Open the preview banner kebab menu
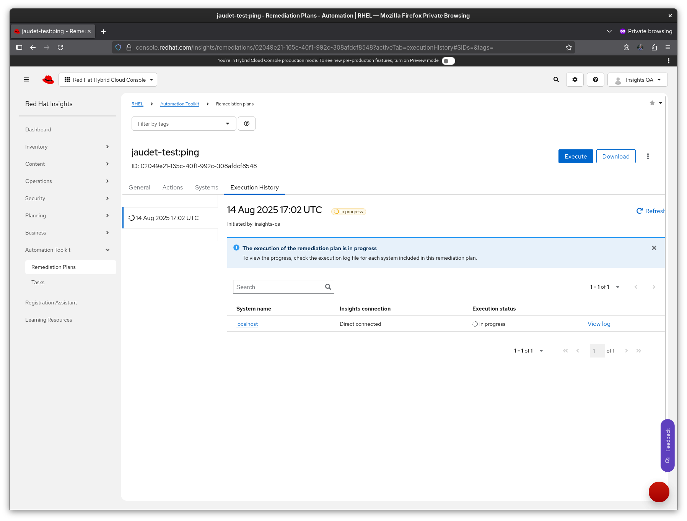This screenshot has height=521, width=687. (668, 61)
